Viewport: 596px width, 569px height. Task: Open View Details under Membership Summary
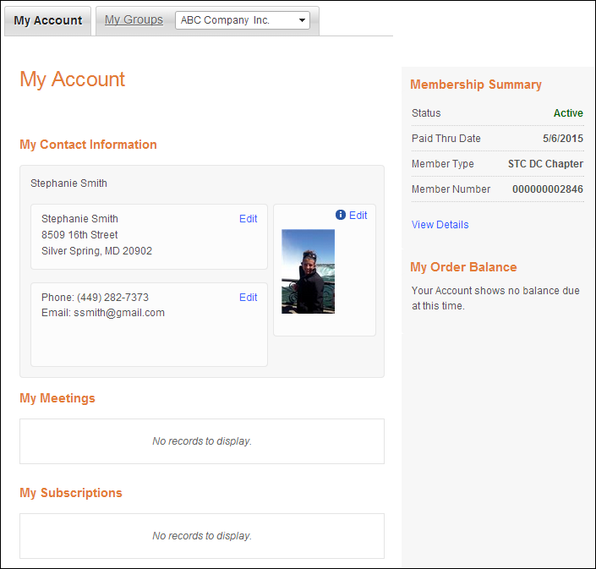click(440, 225)
